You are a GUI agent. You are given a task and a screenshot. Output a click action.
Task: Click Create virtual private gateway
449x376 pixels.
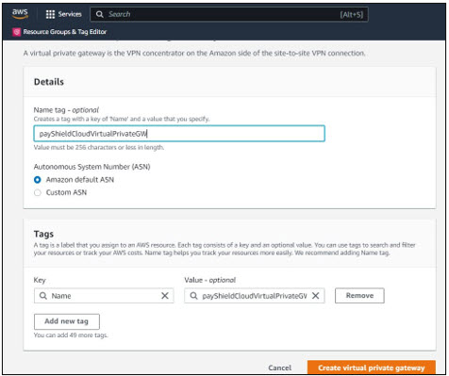tap(372, 368)
